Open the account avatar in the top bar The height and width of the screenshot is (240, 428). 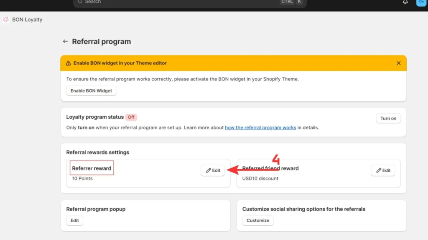click(421, 2)
